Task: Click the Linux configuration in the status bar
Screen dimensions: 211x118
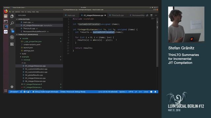Action: click(x=146, y=92)
